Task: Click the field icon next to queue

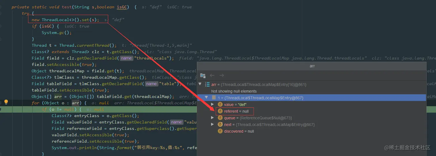Action: point(220,118)
